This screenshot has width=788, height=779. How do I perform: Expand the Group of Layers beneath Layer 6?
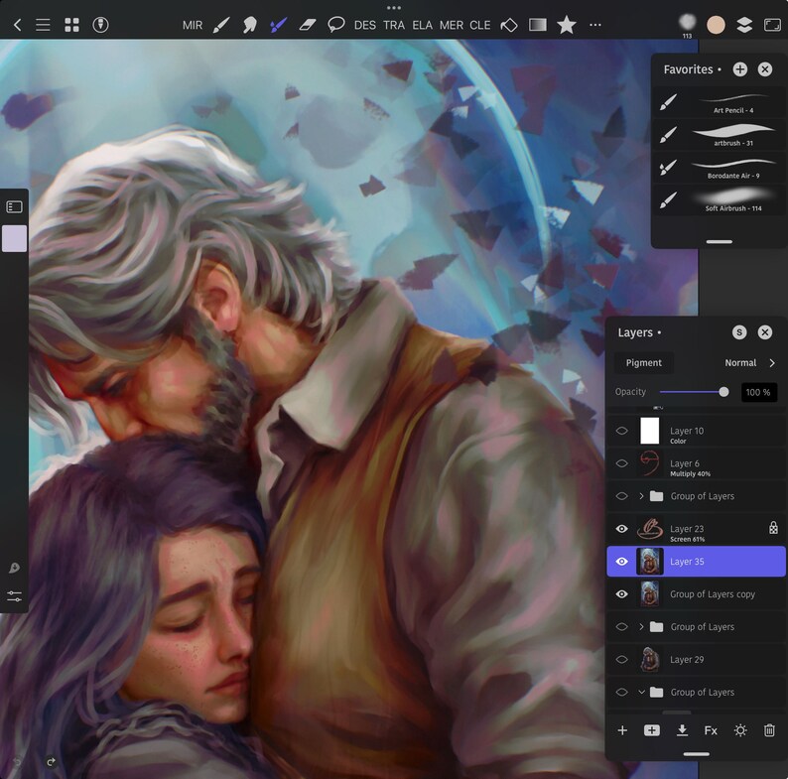(641, 496)
